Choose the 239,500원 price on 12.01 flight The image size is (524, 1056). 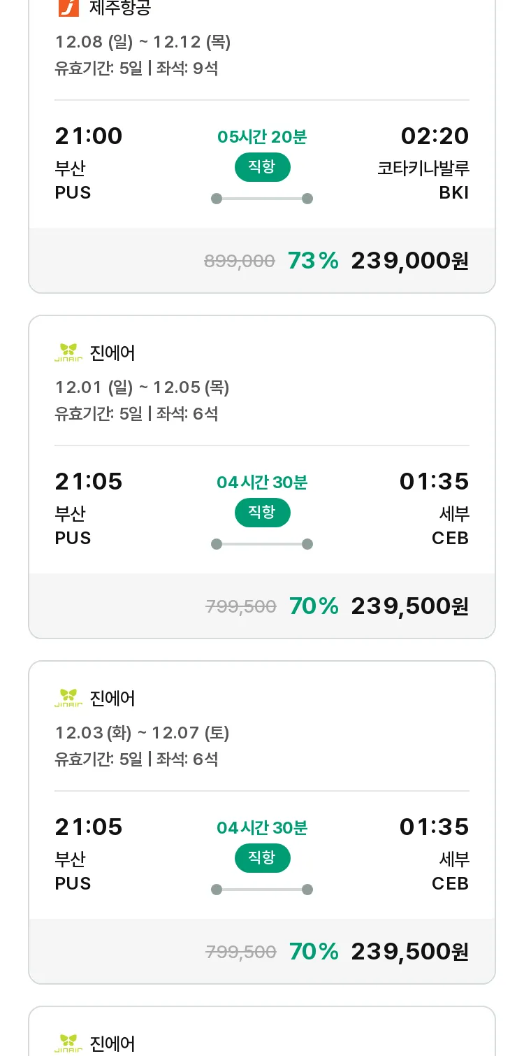pyautogui.click(x=409, y=606)
